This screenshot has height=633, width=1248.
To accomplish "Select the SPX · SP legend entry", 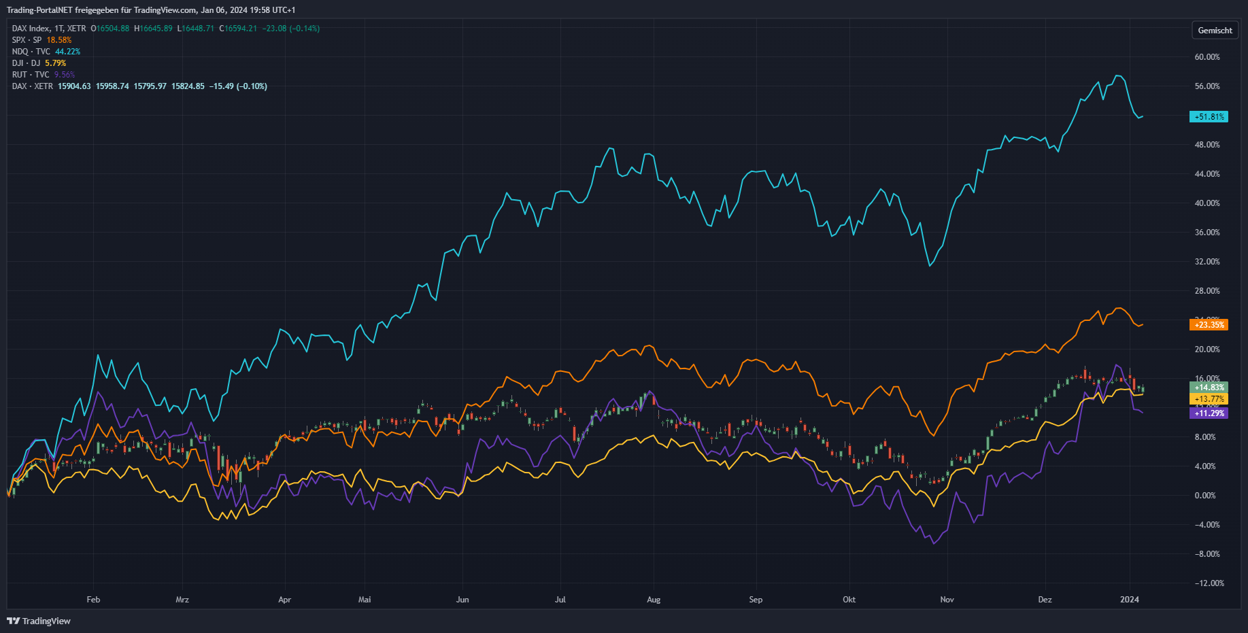I will [27, 40].
